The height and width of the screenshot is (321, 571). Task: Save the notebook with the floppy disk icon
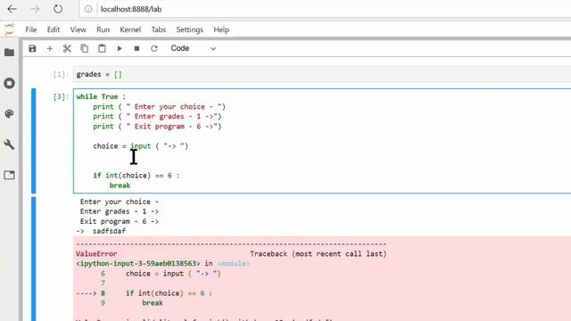[x=32, y=48]
